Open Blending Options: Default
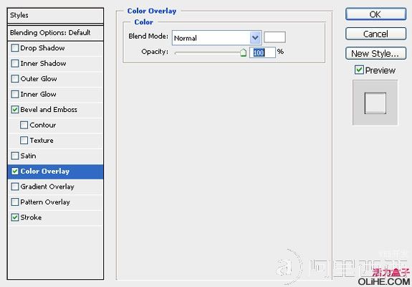Screen dimensions: 412x287 [x=55, y=33]
